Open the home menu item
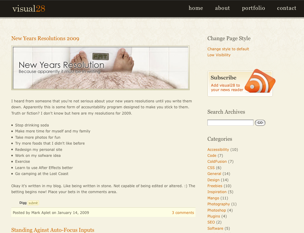Viewport: 304px width, 233px height. click(x=196, y=8)
